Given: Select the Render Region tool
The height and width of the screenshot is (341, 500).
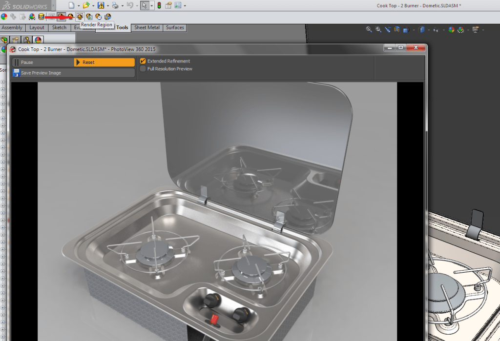Looking at the screenshot, I should tap(80, 16).
